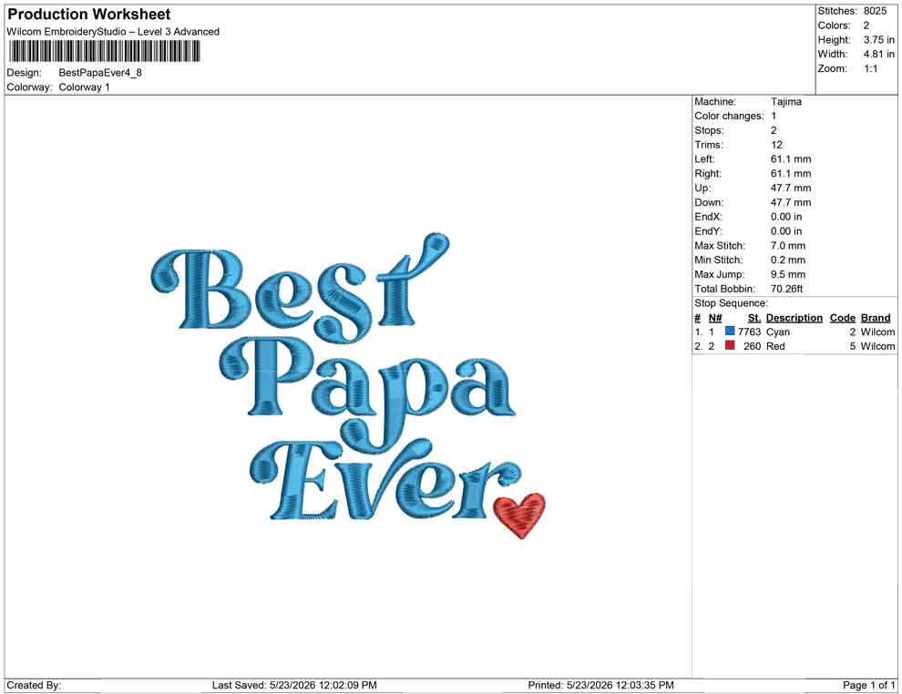
Task: Click 'Wilcom EmbroideryStudio – Level 3 Advanced' text
Action: 113,32
